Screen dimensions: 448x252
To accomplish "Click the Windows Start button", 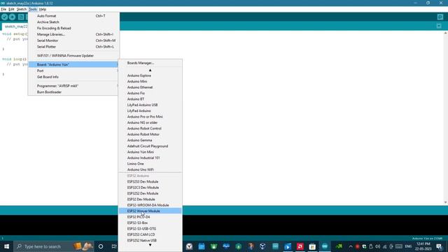I will tap(6, 246).
